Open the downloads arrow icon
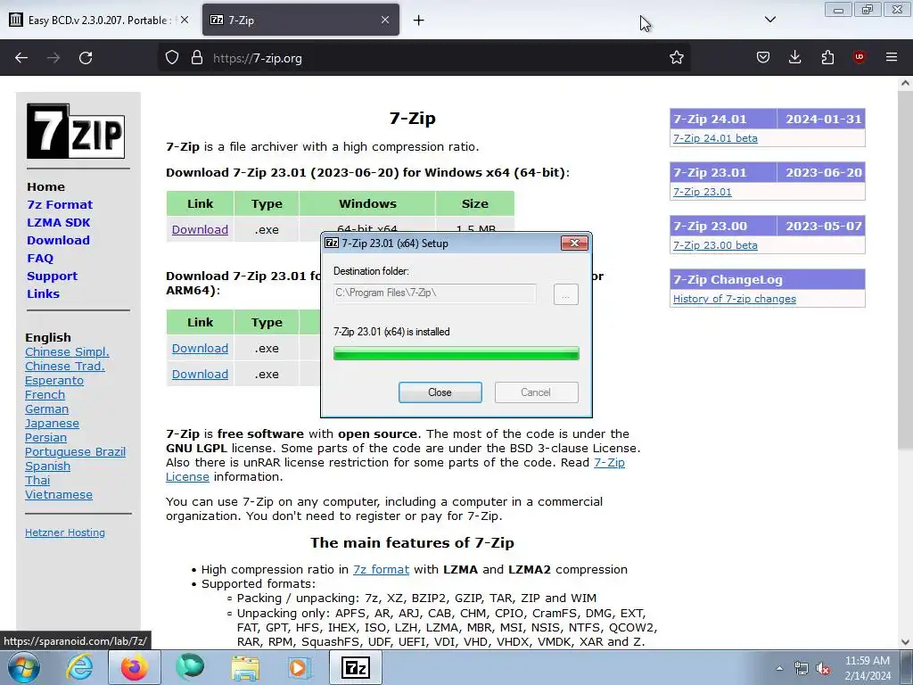 [x=794, y=58]
